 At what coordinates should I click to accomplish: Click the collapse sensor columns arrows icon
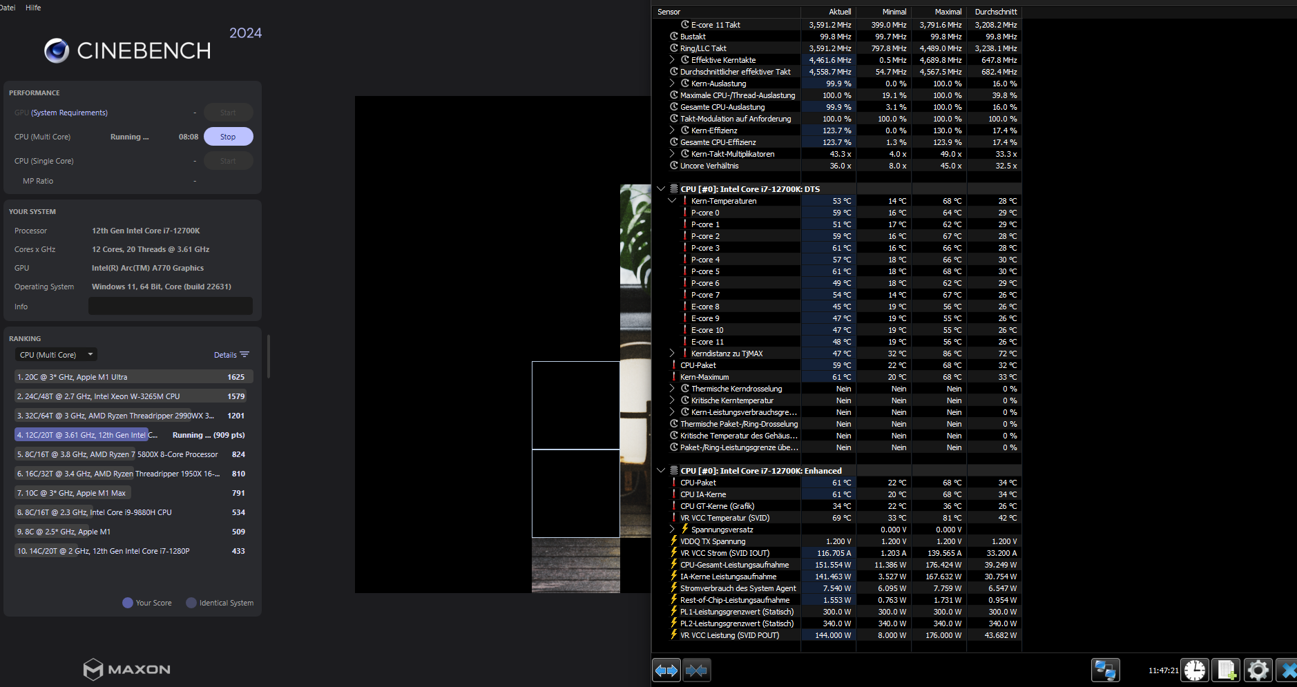(x=696, y=670)
